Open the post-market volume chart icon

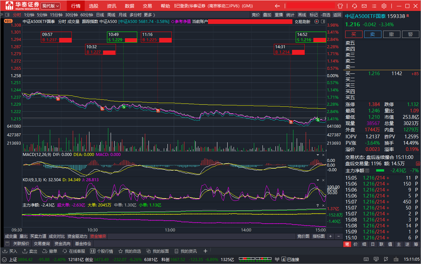[418, 164]
